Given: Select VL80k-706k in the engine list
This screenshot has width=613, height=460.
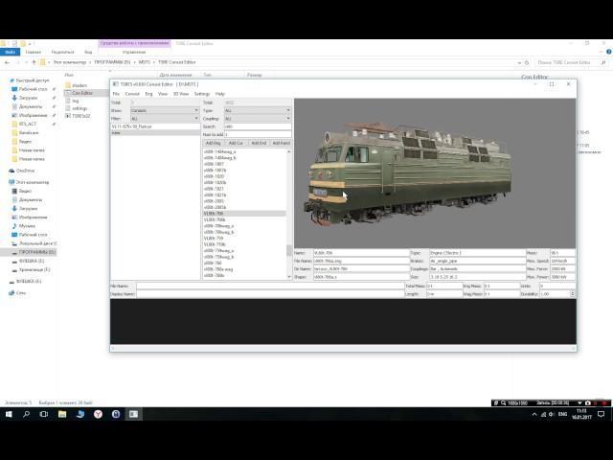Looking at the screenshot, I should pyautogui.click(x=216, y=219).
